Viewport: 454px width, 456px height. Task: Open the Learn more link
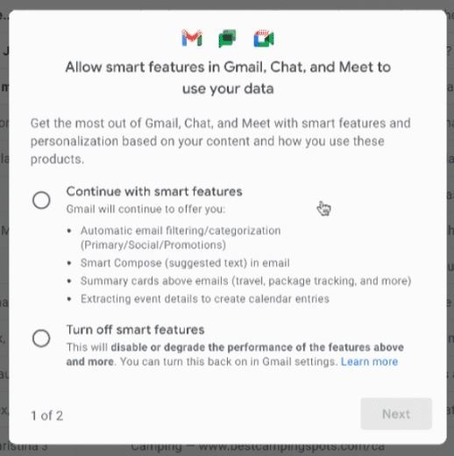click(x=369, y=361)
